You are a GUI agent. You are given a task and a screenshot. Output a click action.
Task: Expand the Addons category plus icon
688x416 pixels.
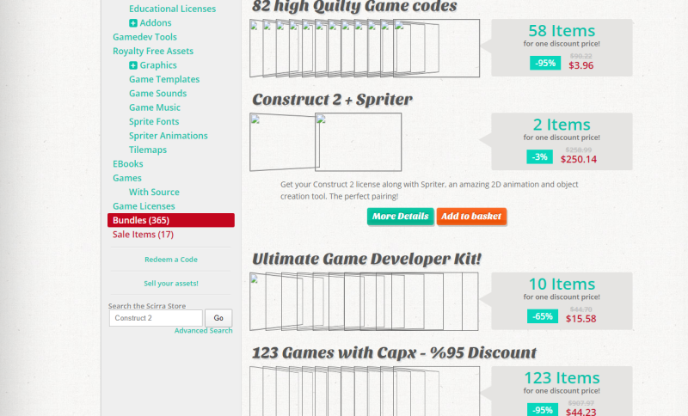click(133, 23)
